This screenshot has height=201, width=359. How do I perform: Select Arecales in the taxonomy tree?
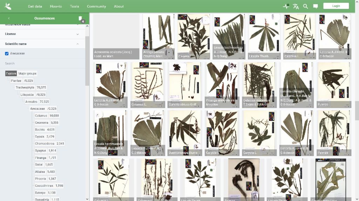pyautogui.click(x=31, y=102)
